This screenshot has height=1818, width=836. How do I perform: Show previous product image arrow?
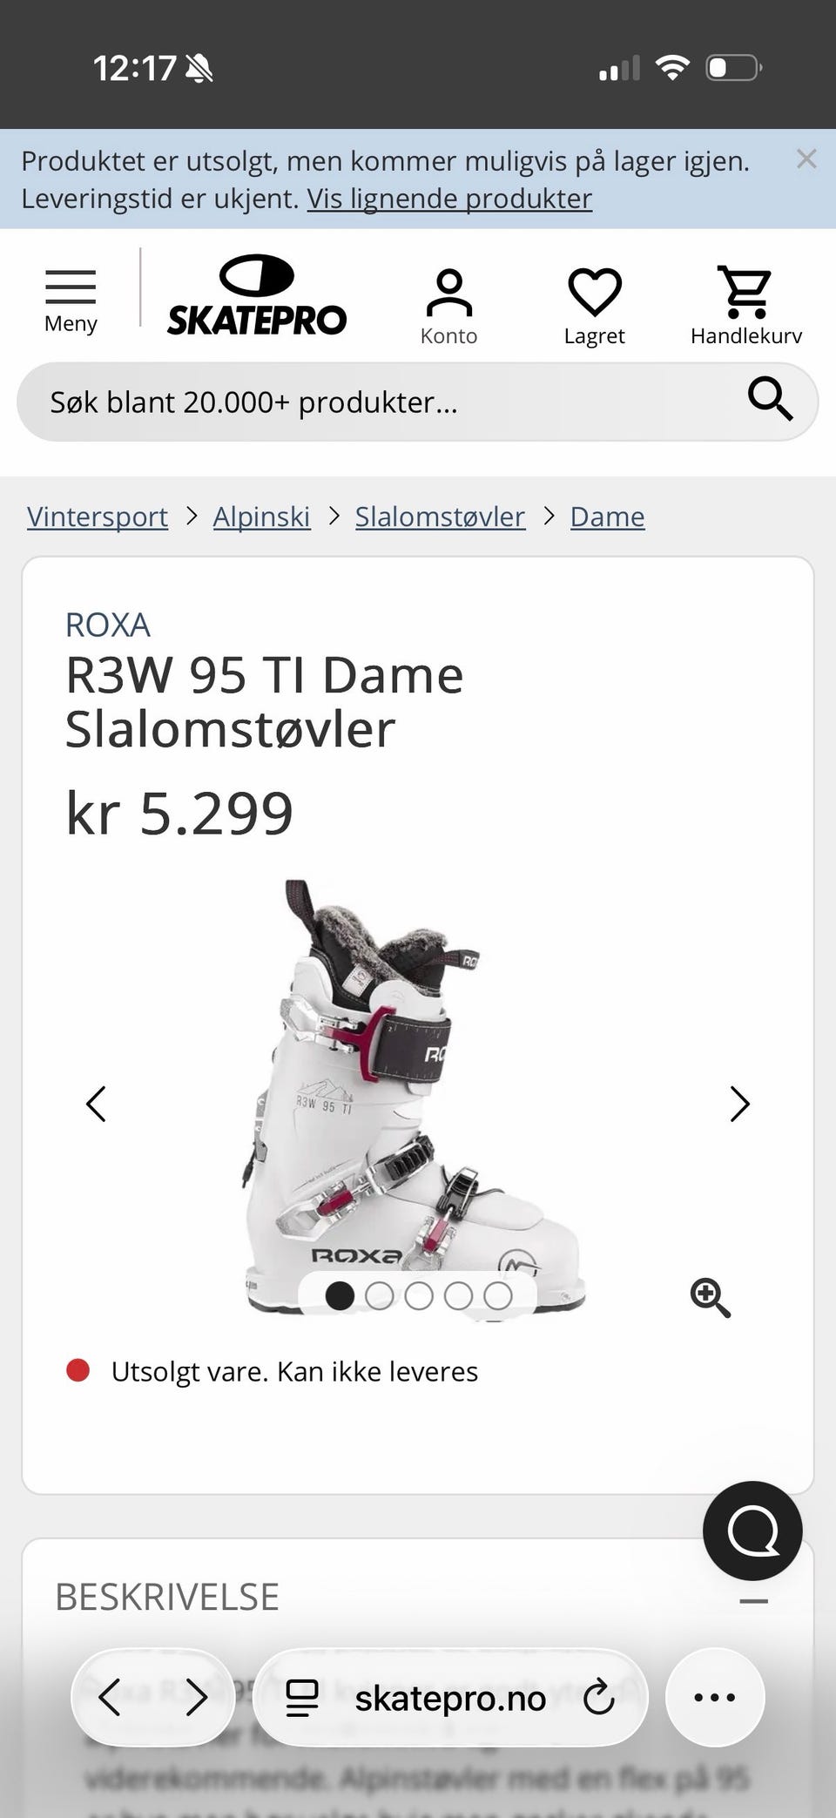[x=96, y=1104]
